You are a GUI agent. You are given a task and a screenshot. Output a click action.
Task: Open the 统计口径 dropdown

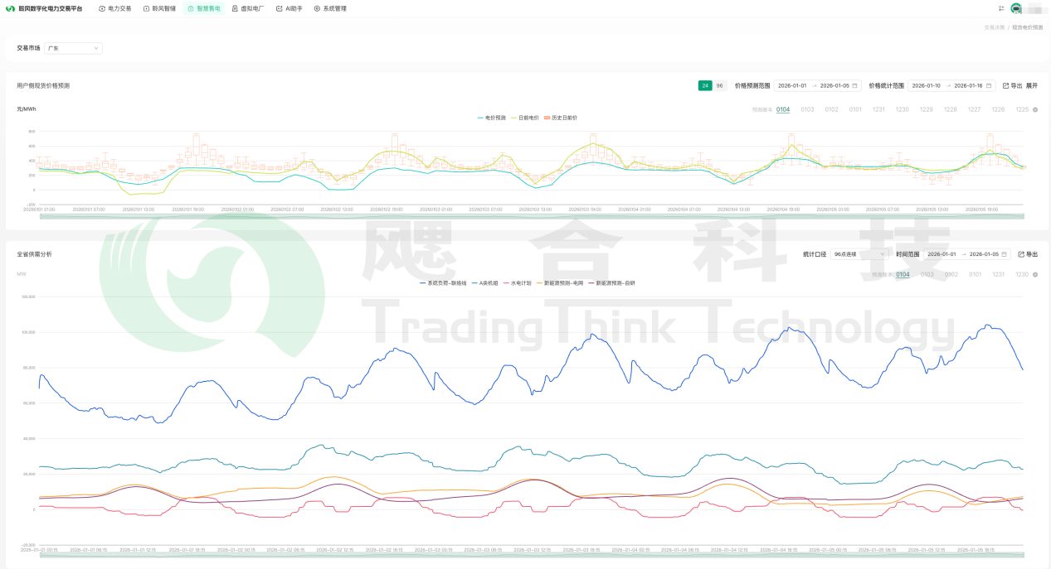tap(860, 254)
